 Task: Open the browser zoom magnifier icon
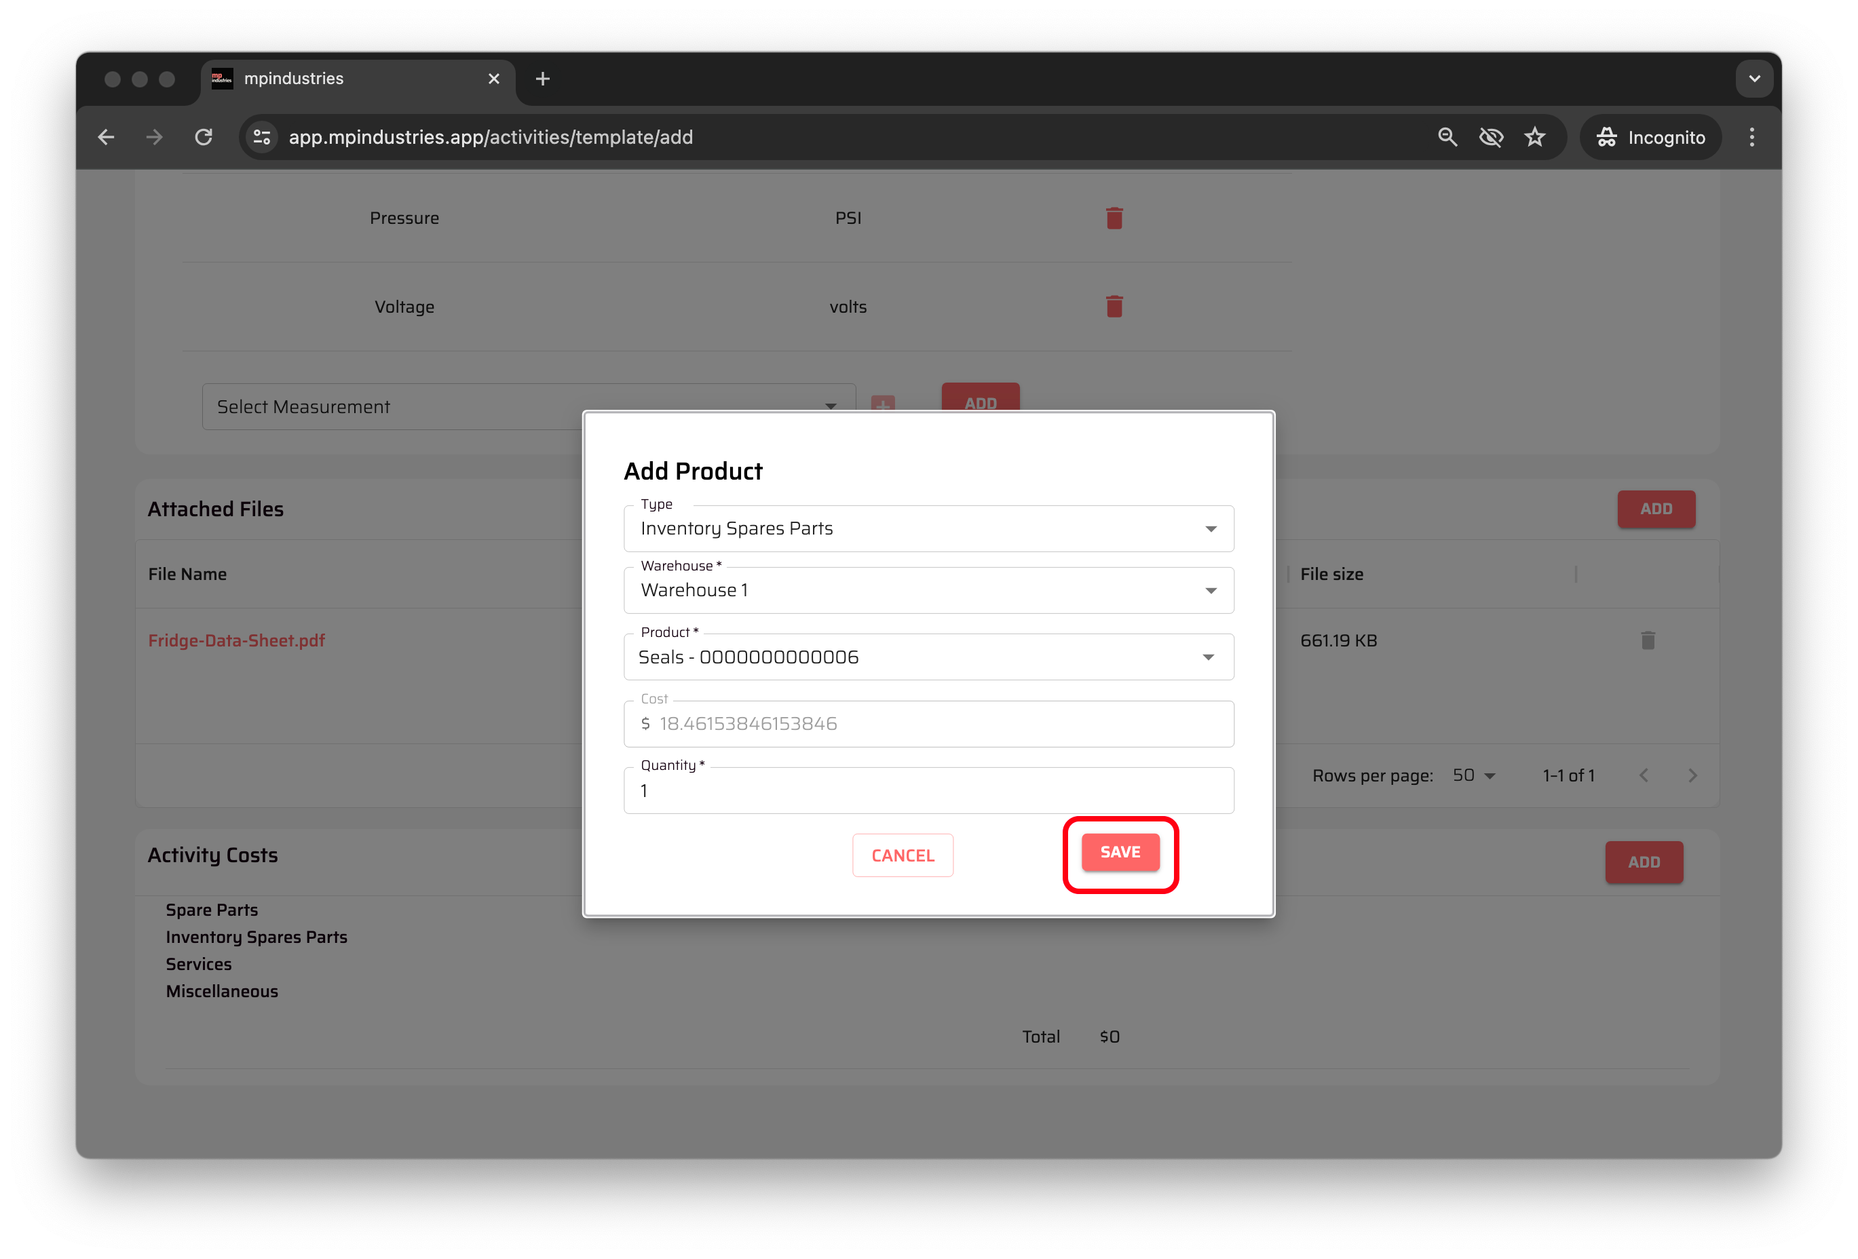1447,138
